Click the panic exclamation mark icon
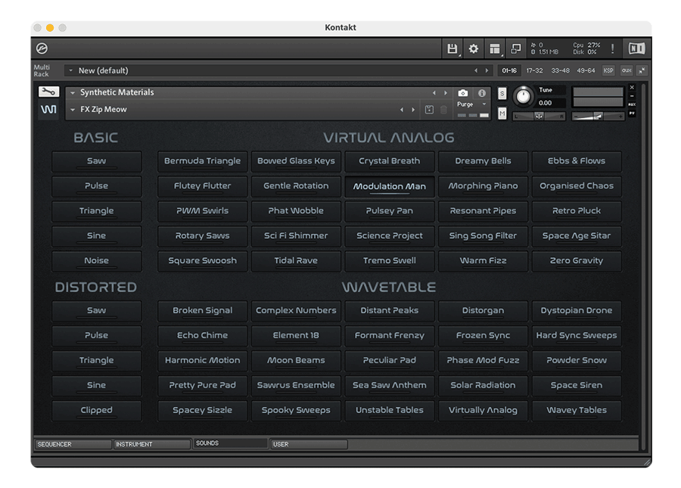Screen dimensions: 681x488 point(612,48)
